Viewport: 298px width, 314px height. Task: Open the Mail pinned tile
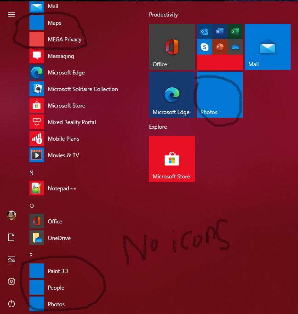pyautogui.click(x=268, y=47)
